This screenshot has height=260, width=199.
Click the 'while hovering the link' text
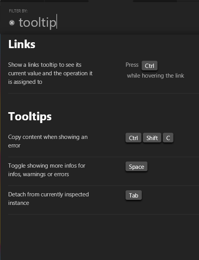coord(155,76)
